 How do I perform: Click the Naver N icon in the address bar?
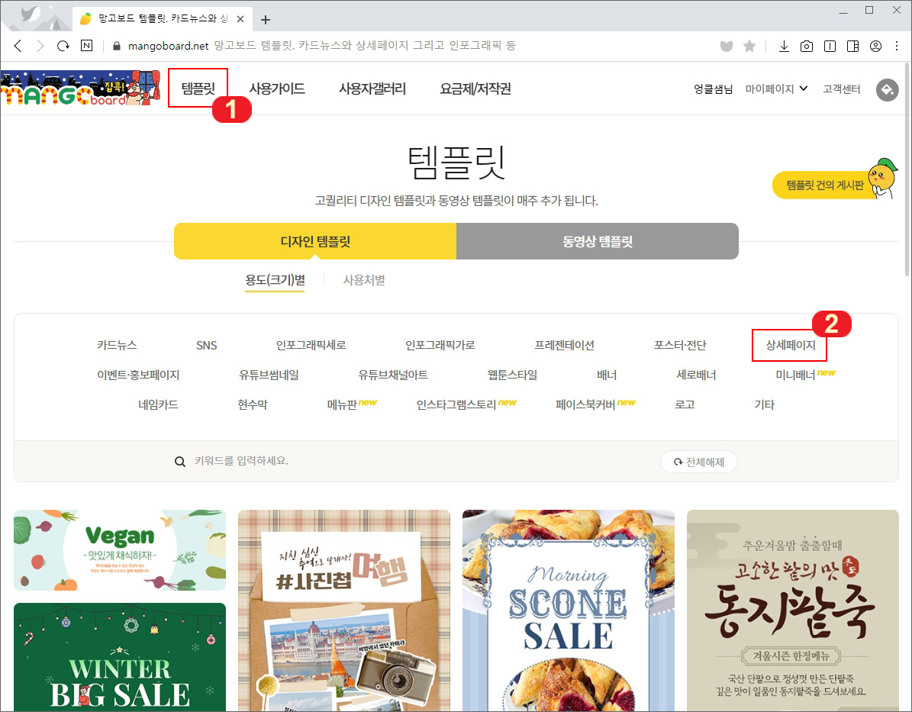click(x=86, y=46)
